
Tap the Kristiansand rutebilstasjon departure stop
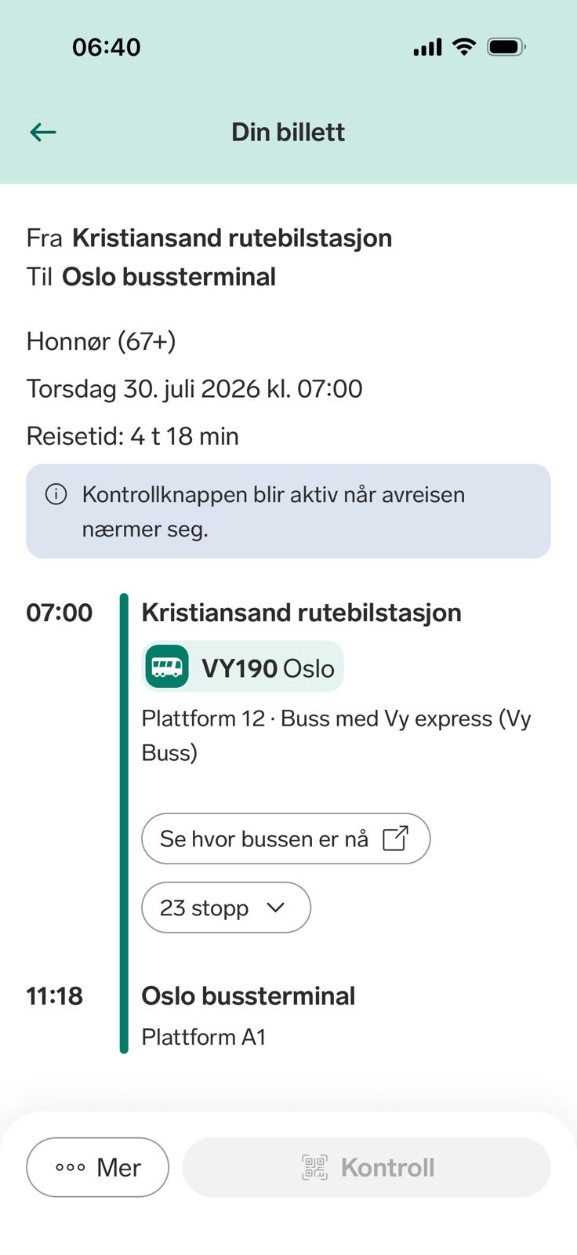point(301,613)
